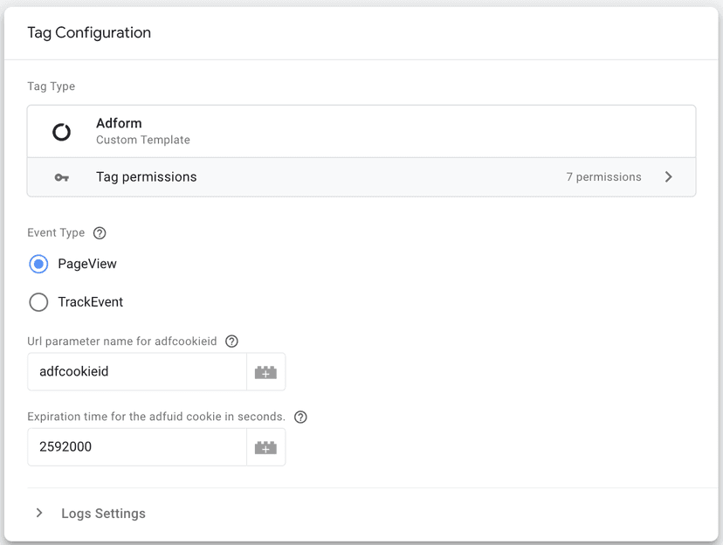Screen dimensions: 723x545
Task: Click the 2592000 expiration value field
Action: [x=136, y=446]
